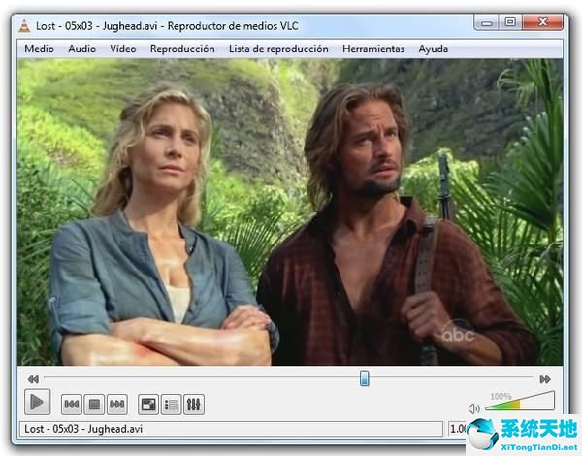Skip to previous media track

point(71,404)
